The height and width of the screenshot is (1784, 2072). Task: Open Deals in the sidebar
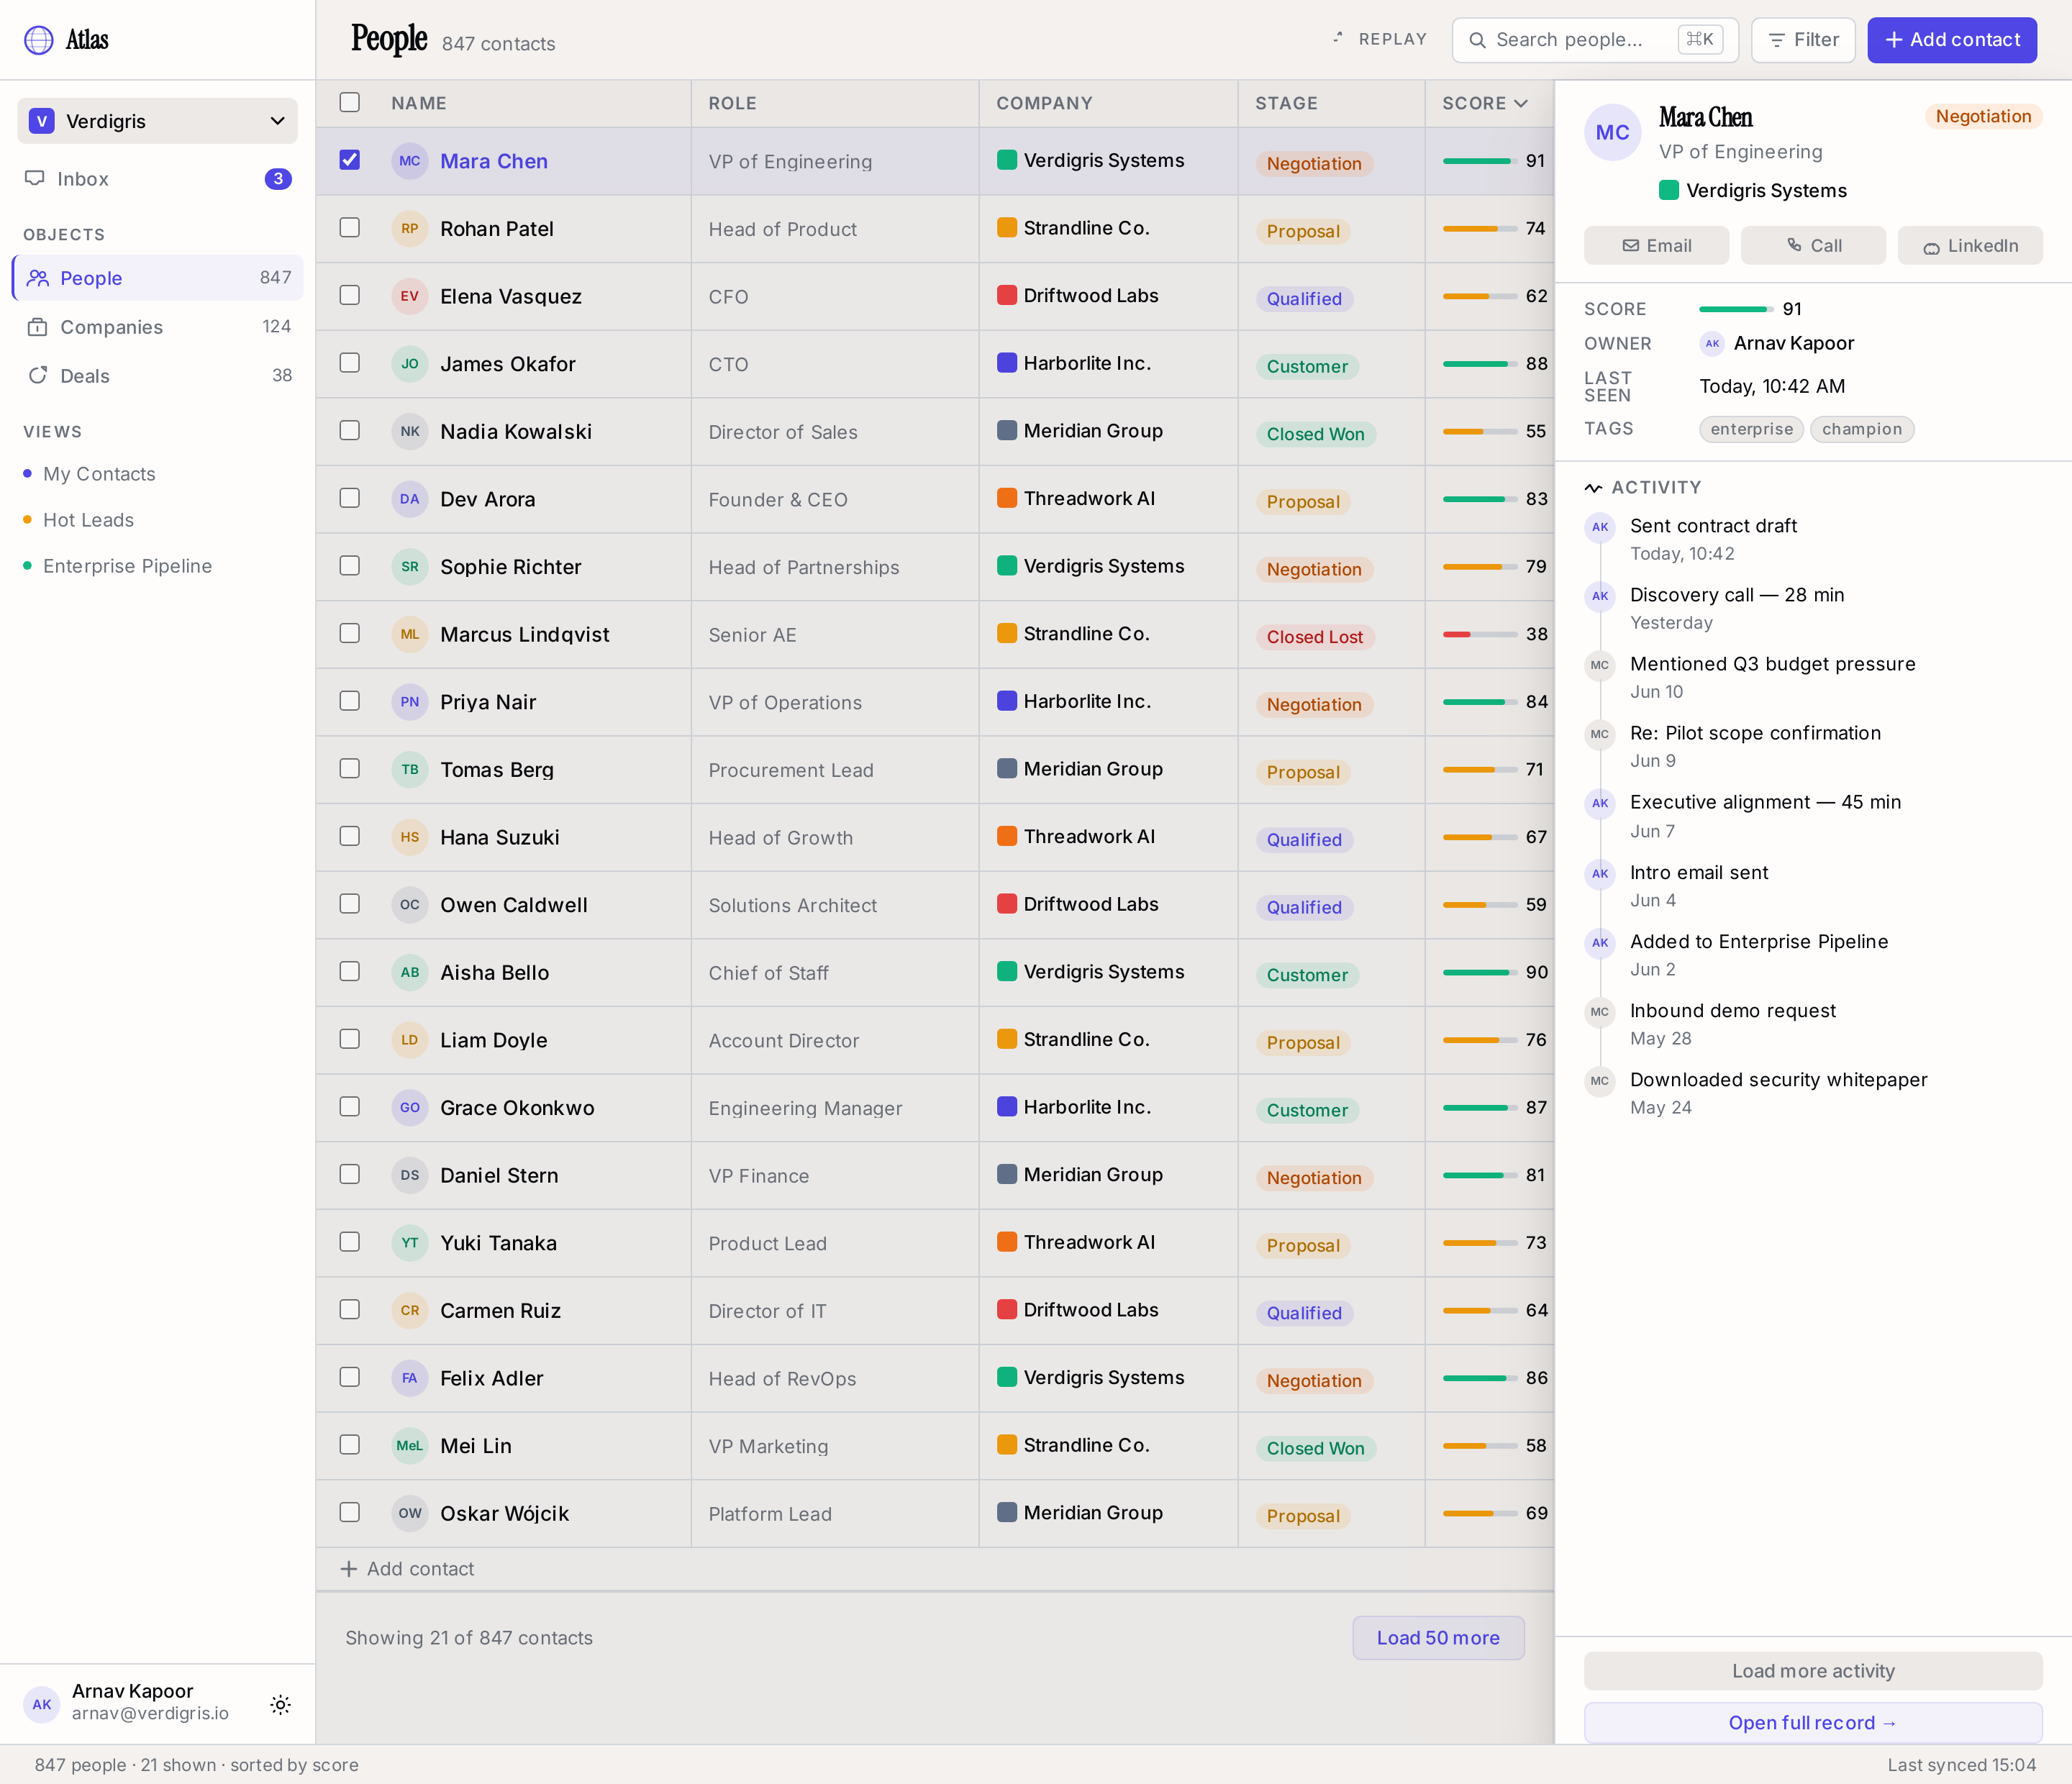point(157,375)
